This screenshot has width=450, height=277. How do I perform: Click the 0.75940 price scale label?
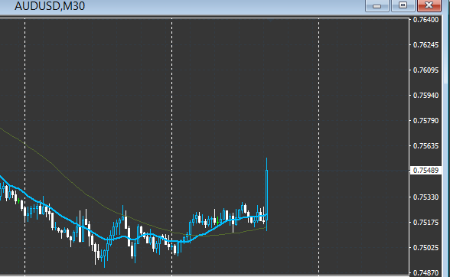pyautogui.click(x=426, y=96)
